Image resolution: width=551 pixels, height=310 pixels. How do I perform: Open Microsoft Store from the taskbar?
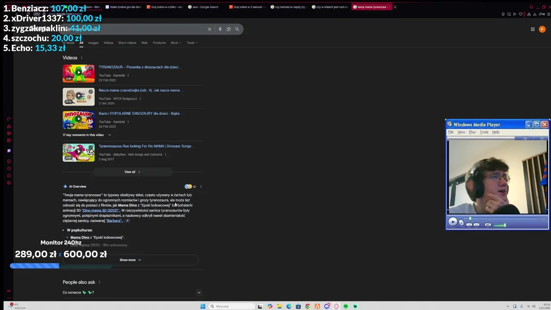pyautogui.click(x=298, y=307)
